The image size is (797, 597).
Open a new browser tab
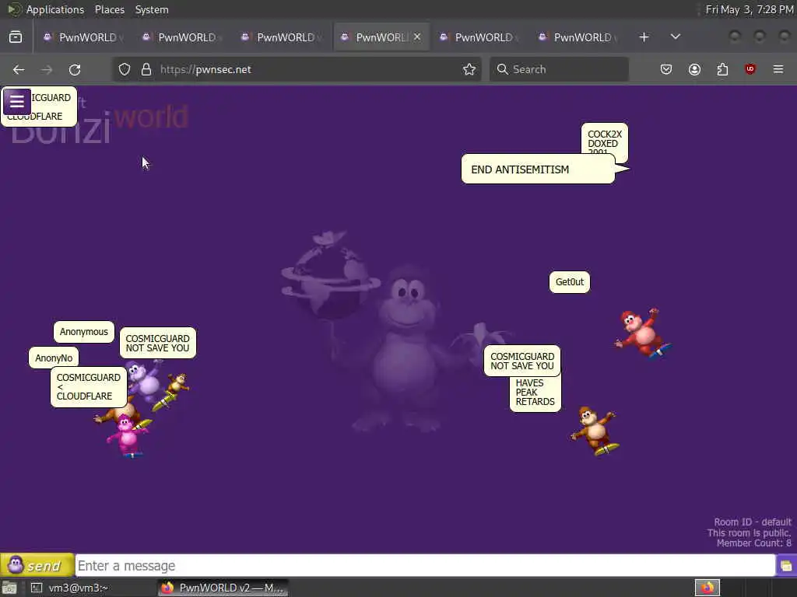pos(644,37)
